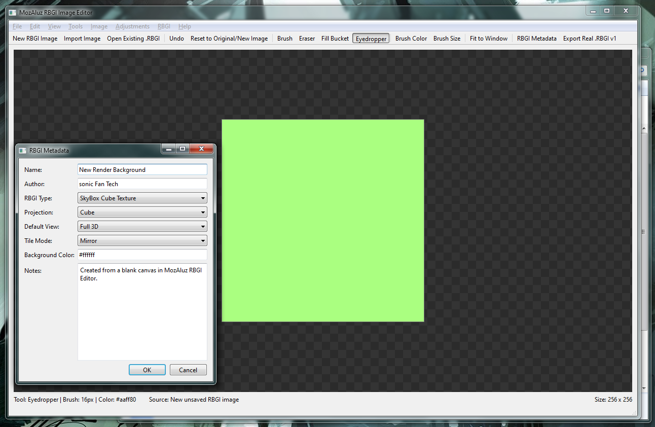Click the "Tile Mode:" label
This screenshot has width=655, height=427.
click(39, 241)
